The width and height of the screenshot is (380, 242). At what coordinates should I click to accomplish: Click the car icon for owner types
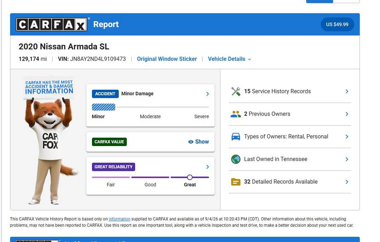pyautogui.click(x=236, y=137)
